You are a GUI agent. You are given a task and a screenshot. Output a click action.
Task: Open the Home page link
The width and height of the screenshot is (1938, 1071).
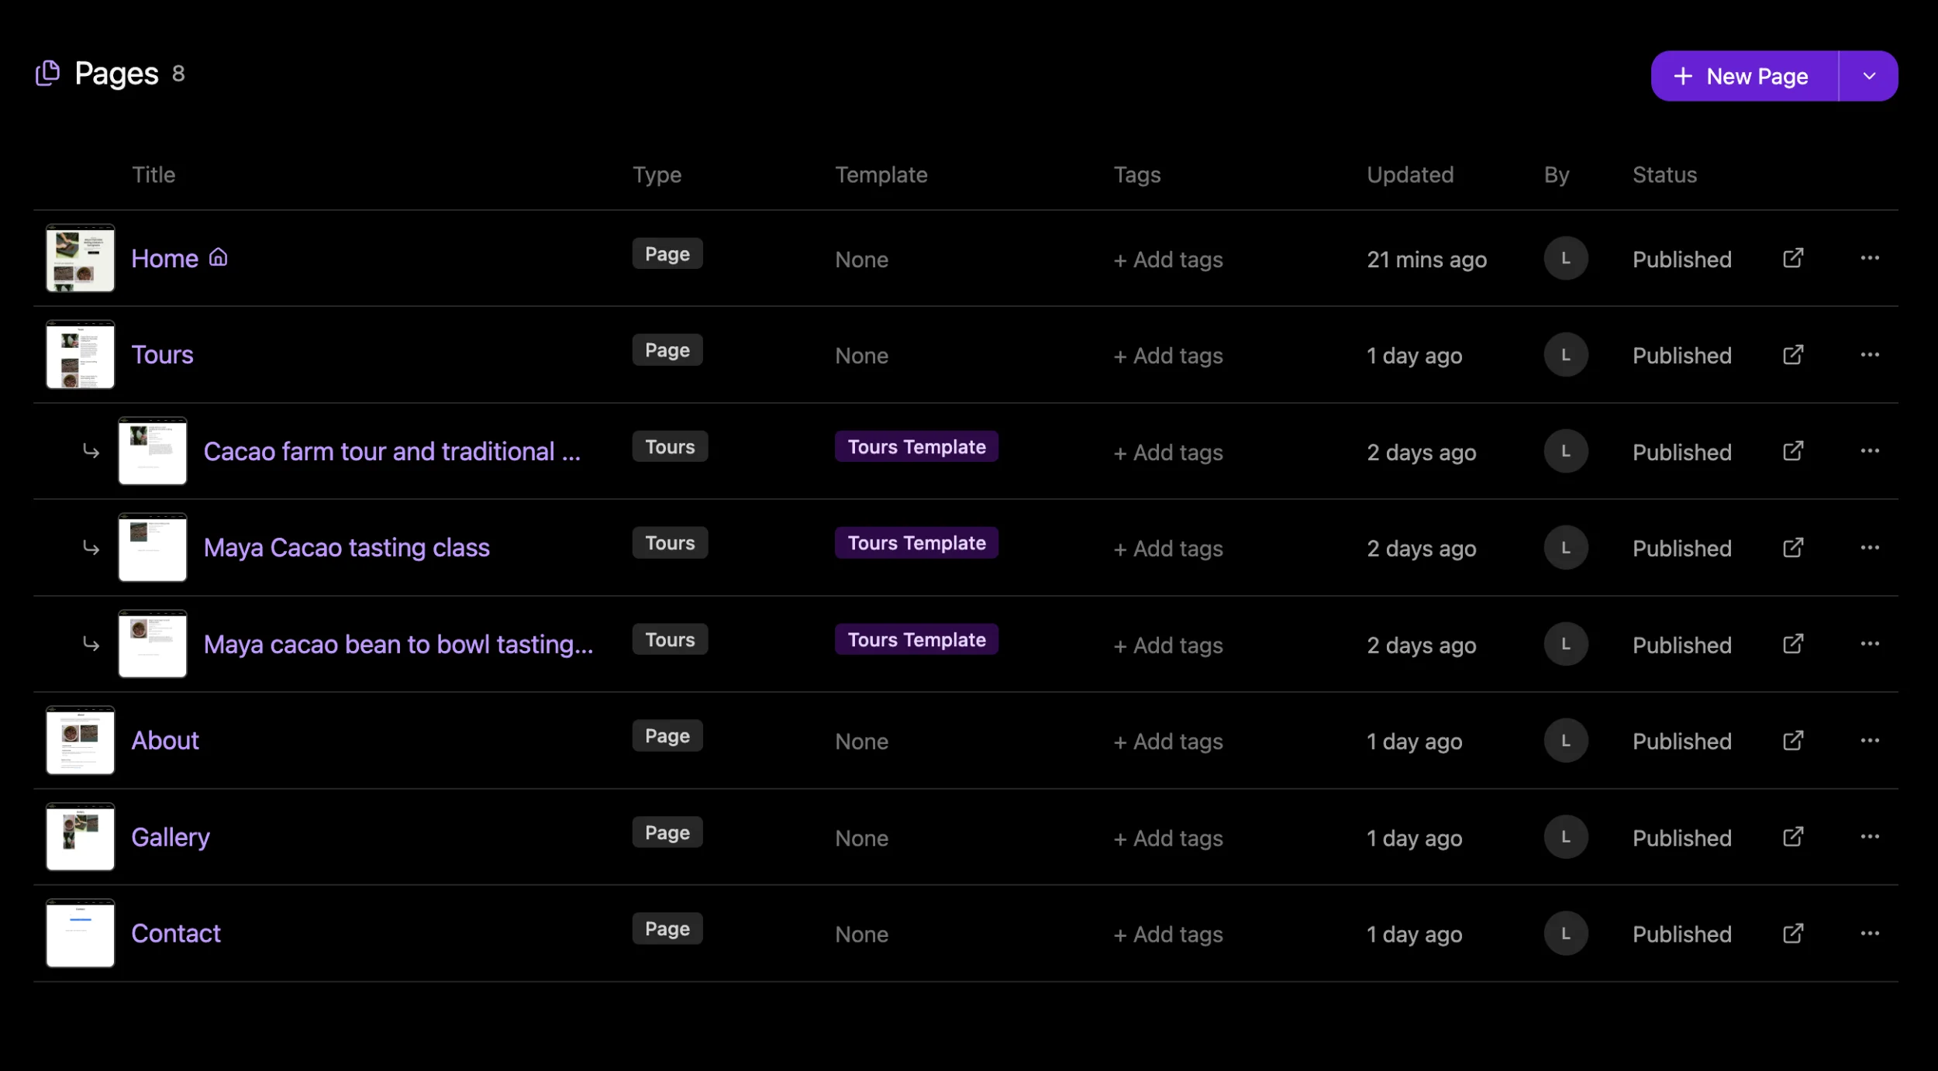[164, 258]
